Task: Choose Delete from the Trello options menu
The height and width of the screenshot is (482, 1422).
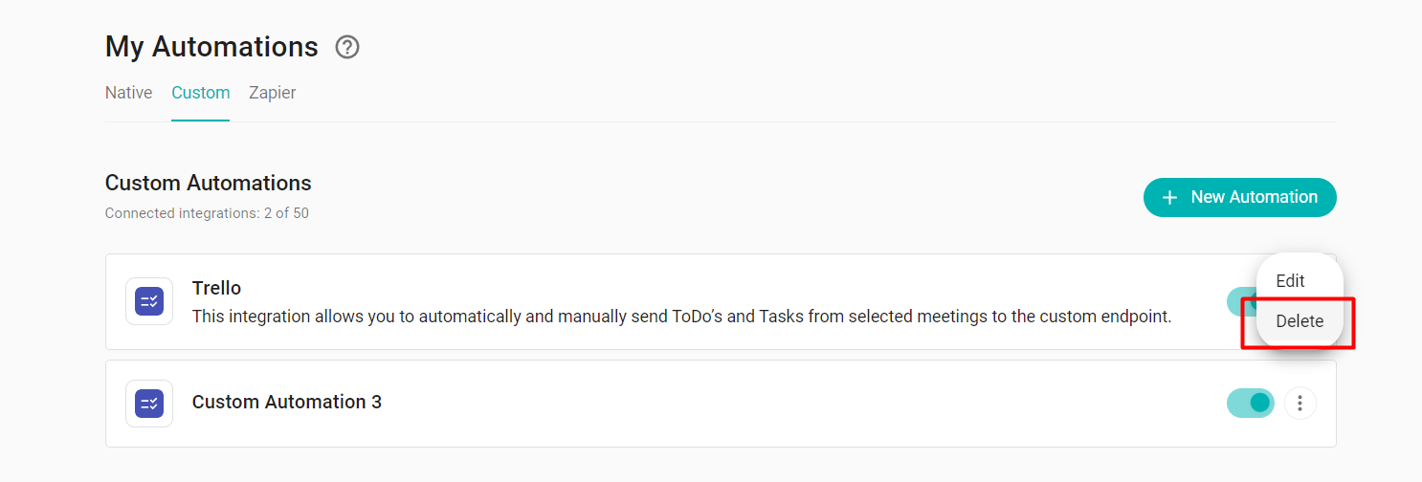Action: tap(1300, 321)
